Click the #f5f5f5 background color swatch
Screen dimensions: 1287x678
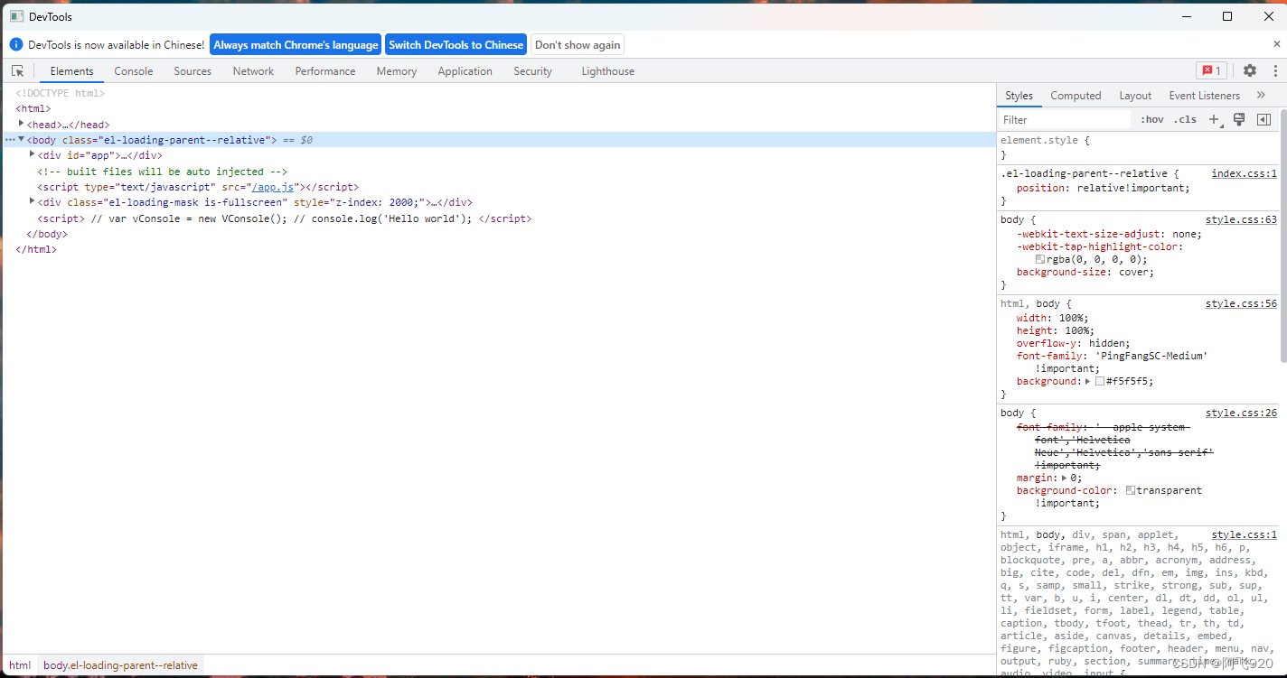[x=1100, y=382]
